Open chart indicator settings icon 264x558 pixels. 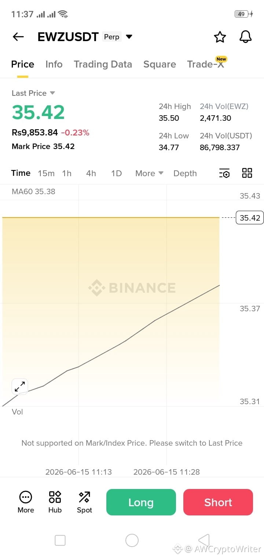pos(224,173)
